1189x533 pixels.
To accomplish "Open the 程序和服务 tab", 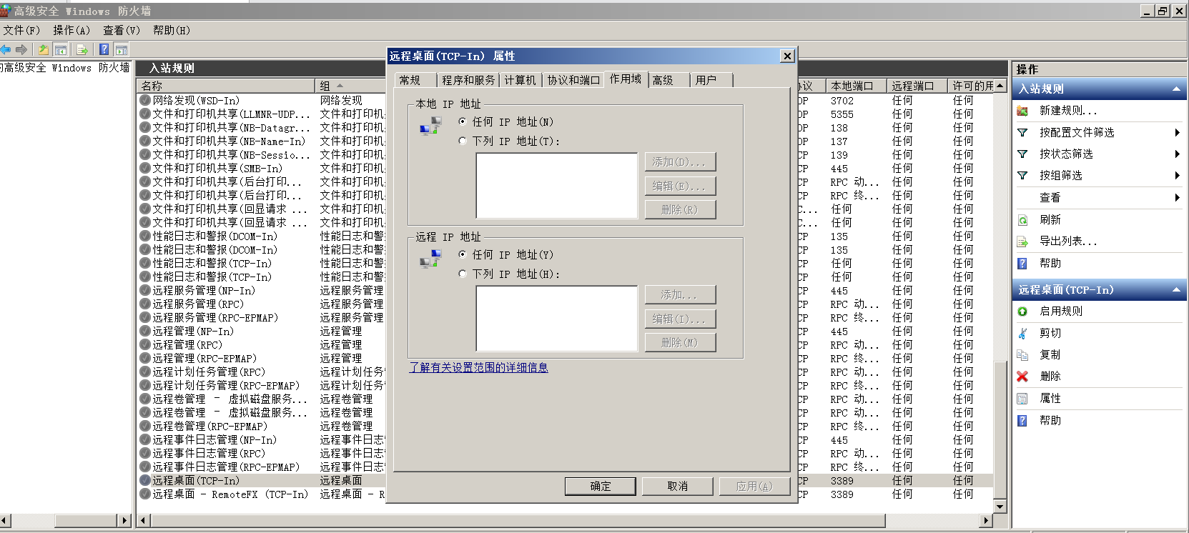I will 468,80.
